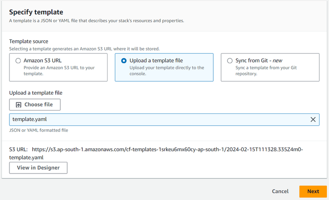Click the upload icon in Choose file

click(18, 104)
